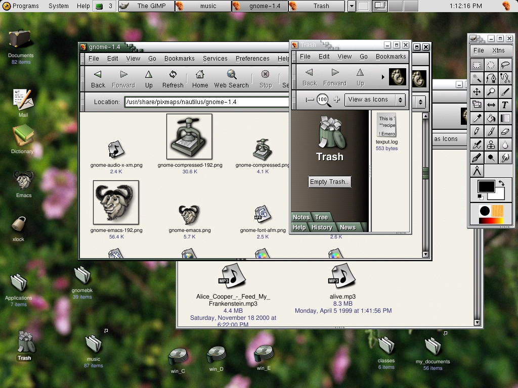Open History tab in Trash sidebar
This screenshot has height=388, width=518.
click(x=322, y=227)
